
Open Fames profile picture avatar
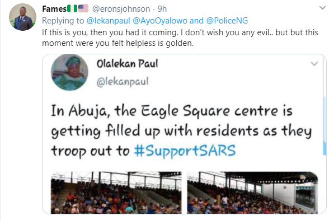point(22,17)
